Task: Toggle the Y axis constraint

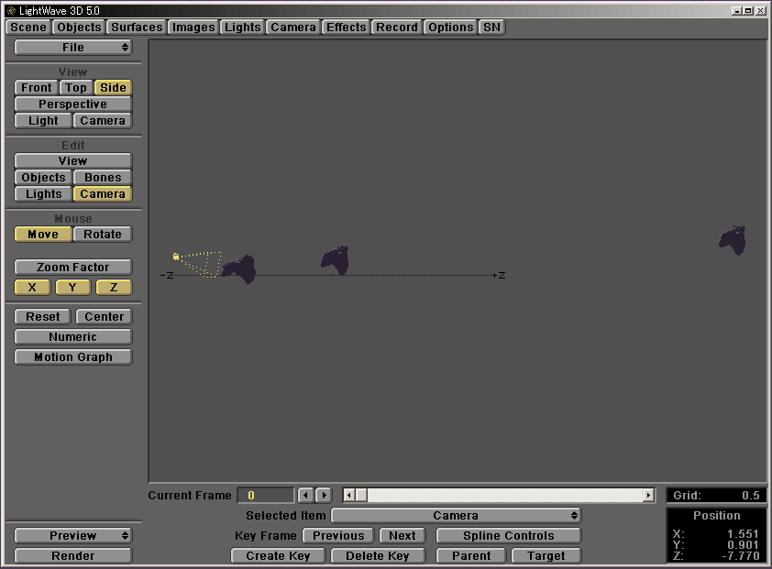Action: click(x=72, y=287)
